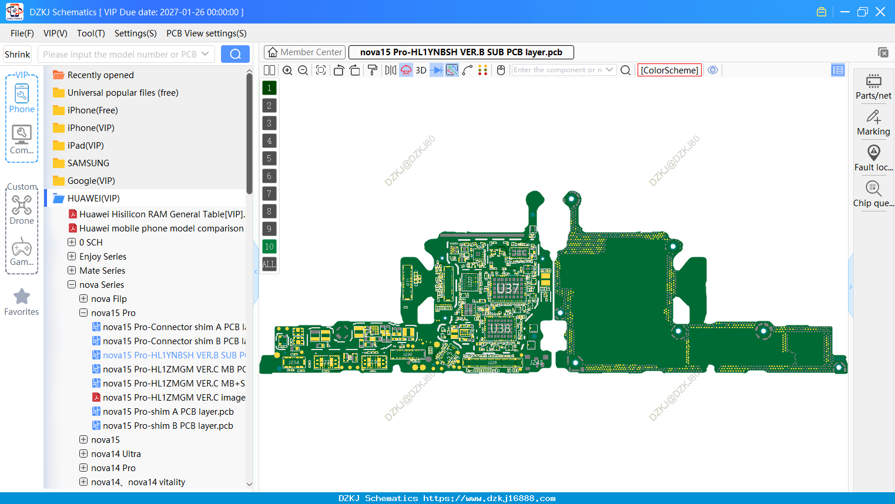Switch to the 3D view
This screenshot has width=895, height=504.
point(421,70)
